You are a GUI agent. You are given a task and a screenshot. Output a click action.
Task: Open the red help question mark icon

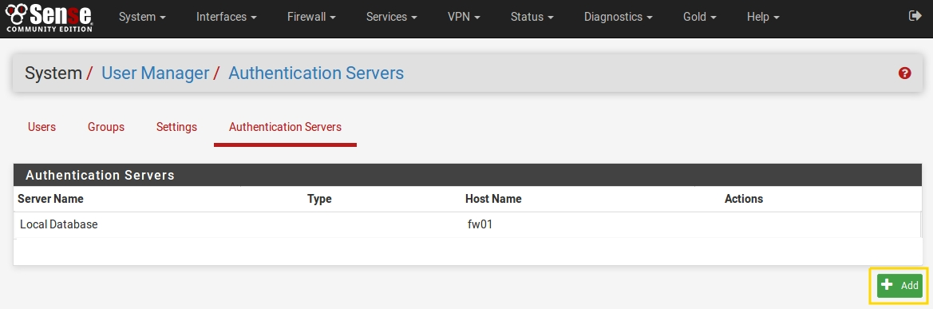point(904,73)
